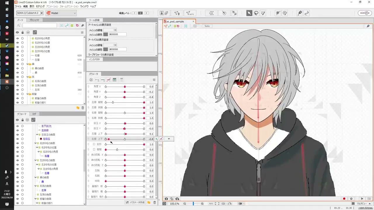Filter parts by rotation deformer icon

tap(77, 26)
